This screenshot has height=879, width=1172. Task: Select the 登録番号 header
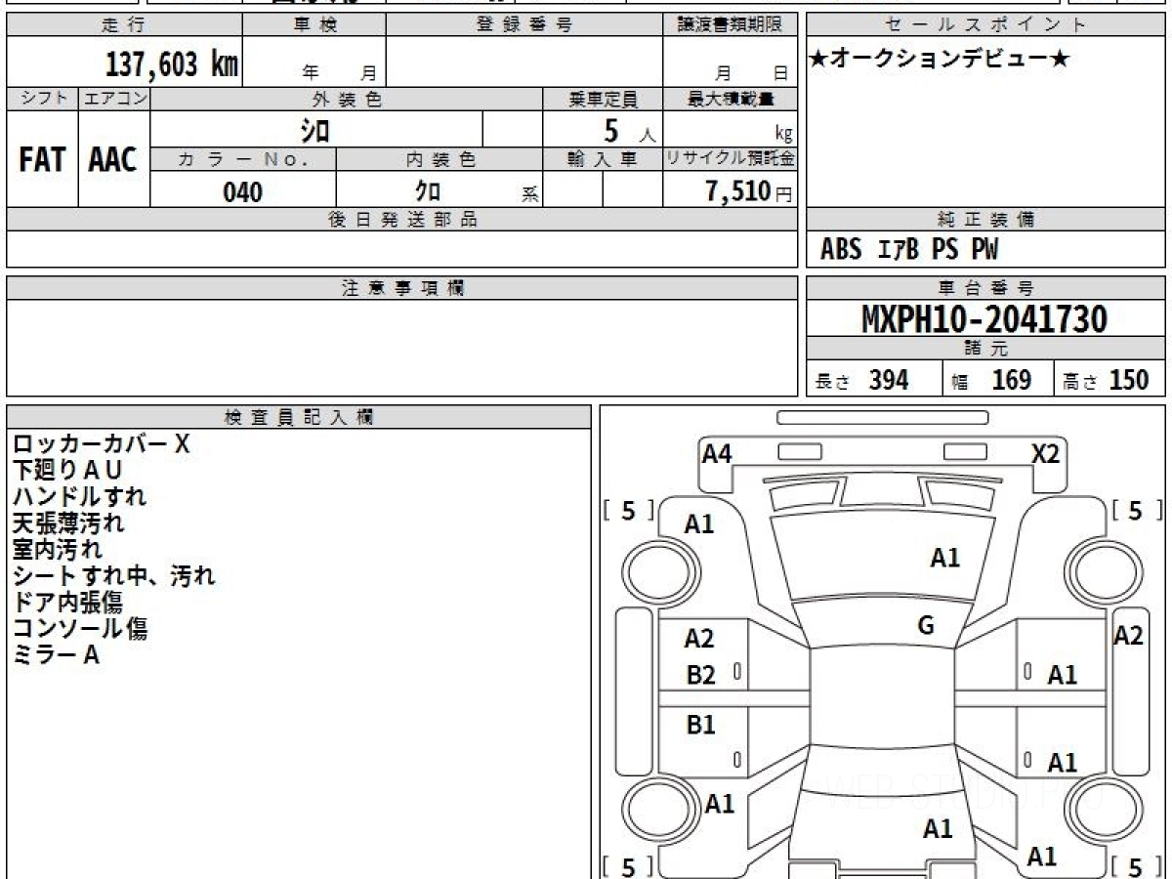[524, 25]
